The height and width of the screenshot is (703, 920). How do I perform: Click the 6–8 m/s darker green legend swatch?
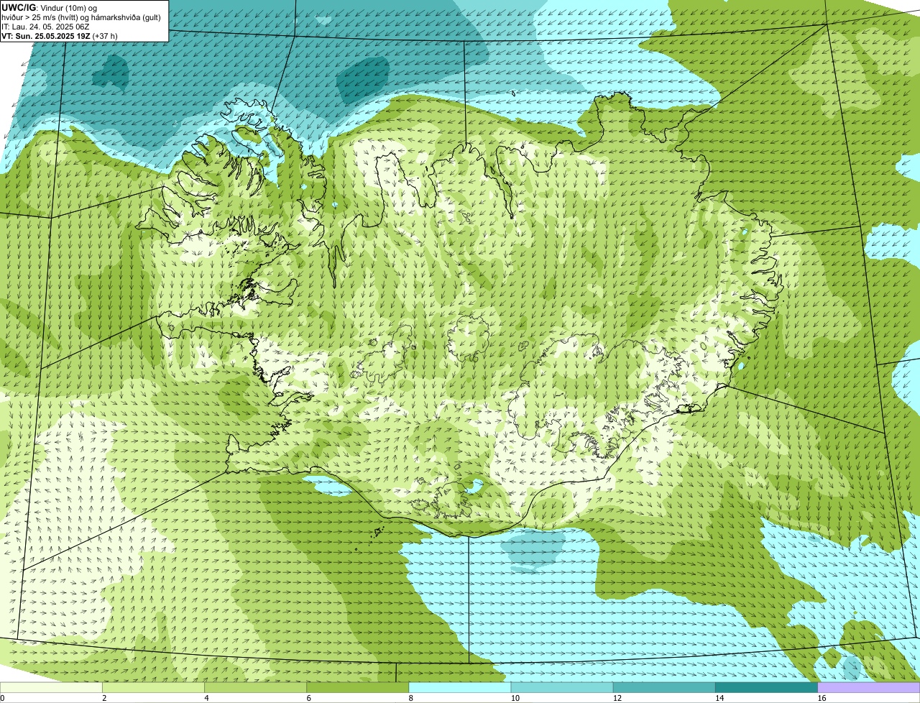point(357,687)
